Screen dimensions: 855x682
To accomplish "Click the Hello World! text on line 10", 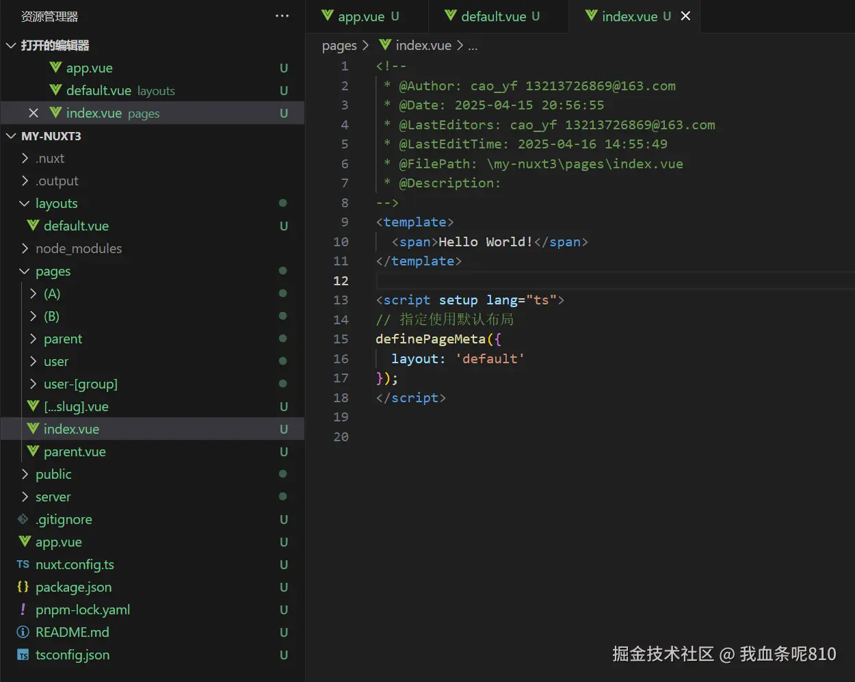I will (x=486, y=241).
